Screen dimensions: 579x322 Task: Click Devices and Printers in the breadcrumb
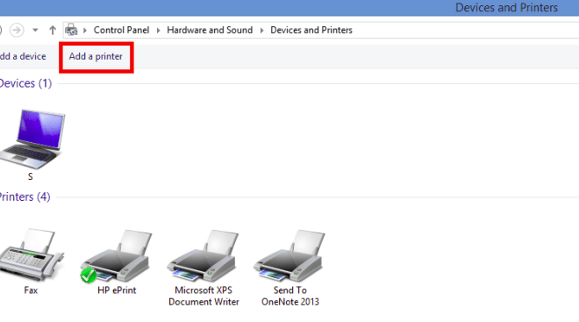point(311,30)
